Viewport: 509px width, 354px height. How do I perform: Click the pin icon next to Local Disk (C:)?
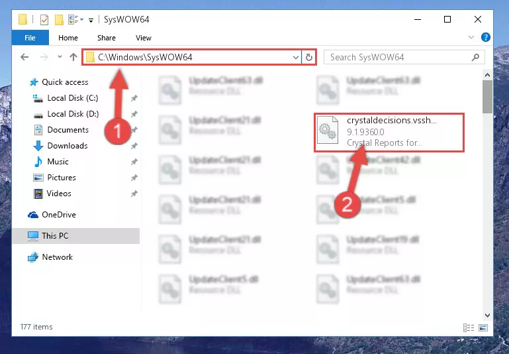pyautogui.click(x=134, y=98)
